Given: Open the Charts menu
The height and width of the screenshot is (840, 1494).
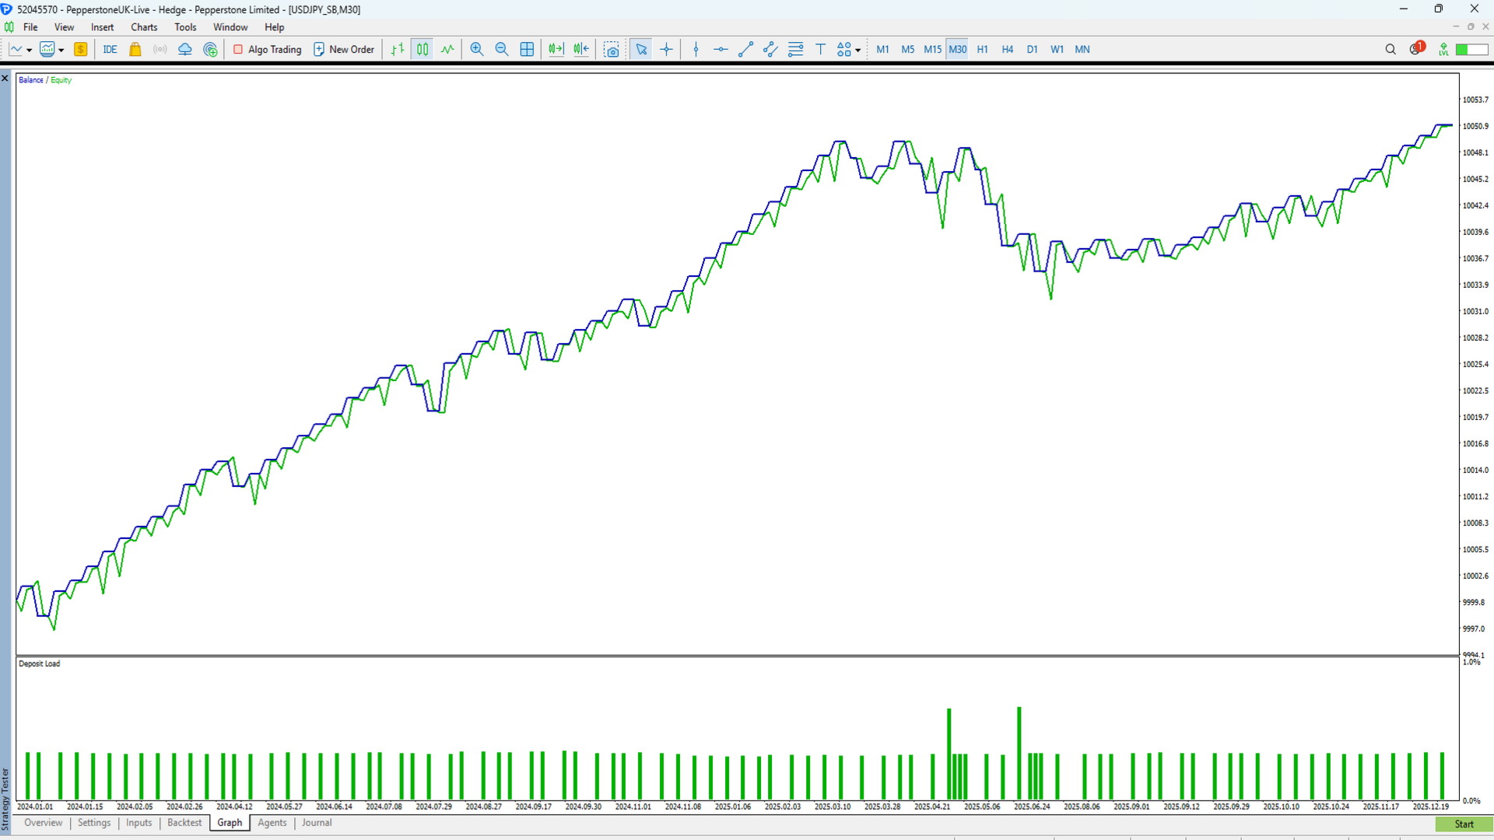Looking at the screenshot, I should (x=144, y=27).
